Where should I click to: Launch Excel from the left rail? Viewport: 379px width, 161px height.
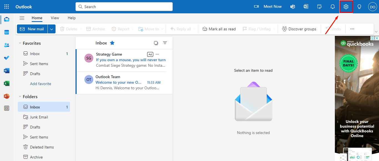pos(7,83)
